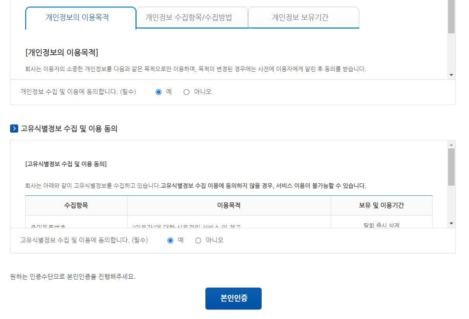Switch to the 개인정보 보유기간 tab

pyautogui.click(x=303, y=17)
